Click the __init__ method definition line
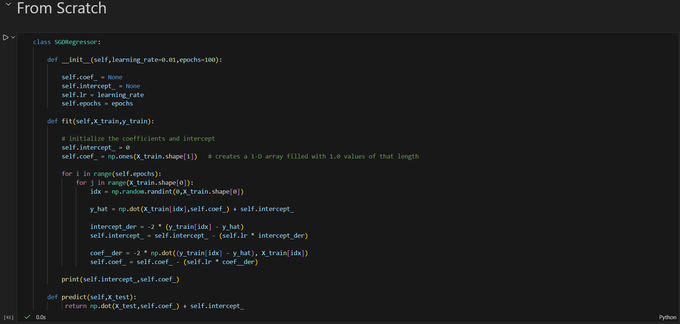The height and width of the screenshot is (324, 680). click(x=134, y=59)
